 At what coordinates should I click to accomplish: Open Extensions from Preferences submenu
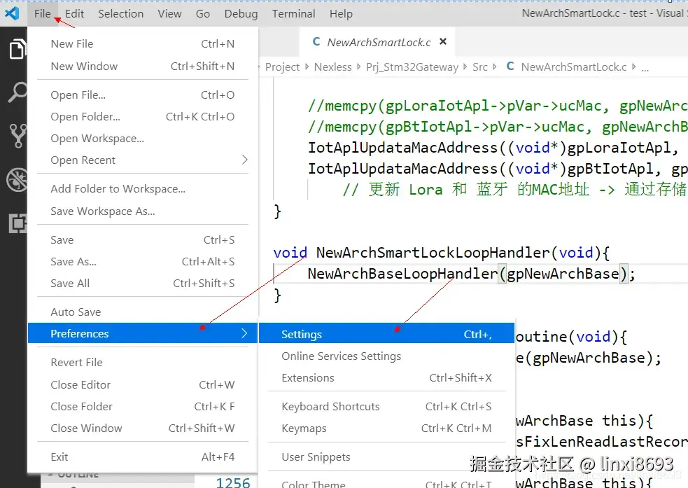(x=386, y=378)
